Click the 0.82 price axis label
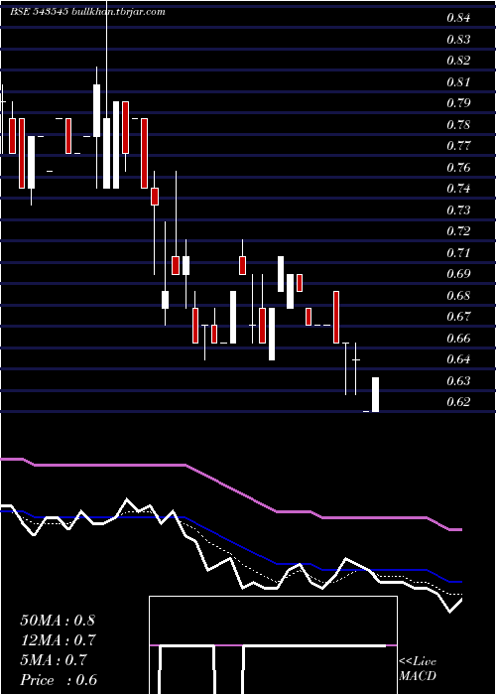496x695 pixels. 458,61
